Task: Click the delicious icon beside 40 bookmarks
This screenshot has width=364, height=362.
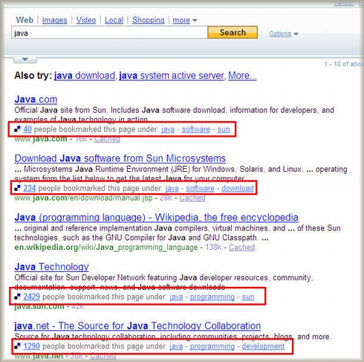Action: (17, 129)
